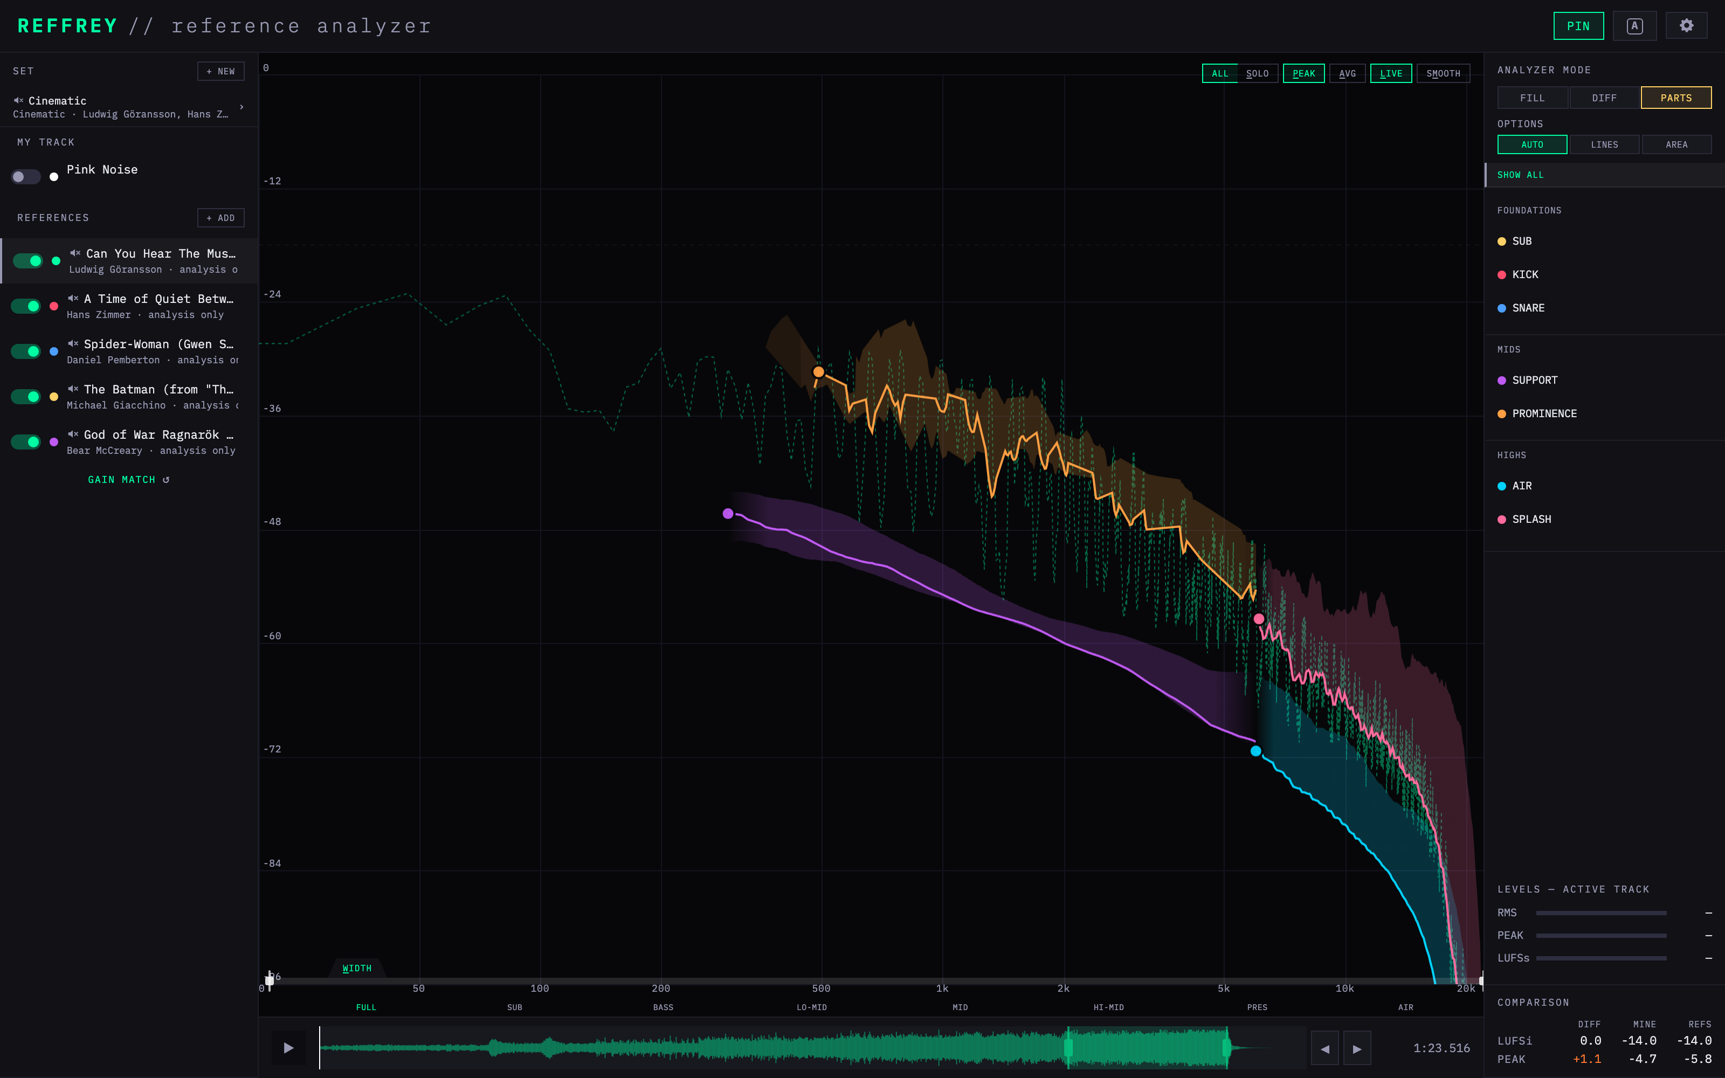The height and width of the screenshot is (1078, 1725).
Task: Open the WIDTH panel tab on graph
Action: click(356, 968)
